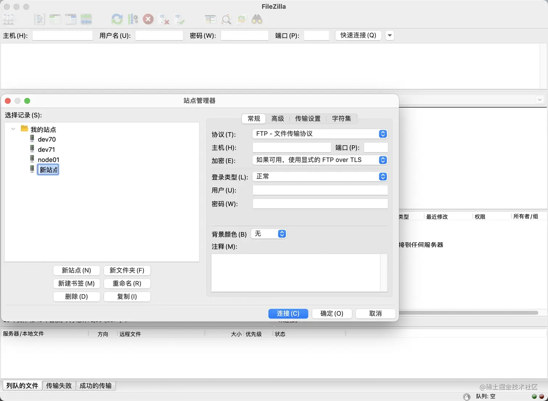The height and width of the screenshot is (401, 548).
Task: Click the 新站点 name edit box
Action: (x=48, y=170)
